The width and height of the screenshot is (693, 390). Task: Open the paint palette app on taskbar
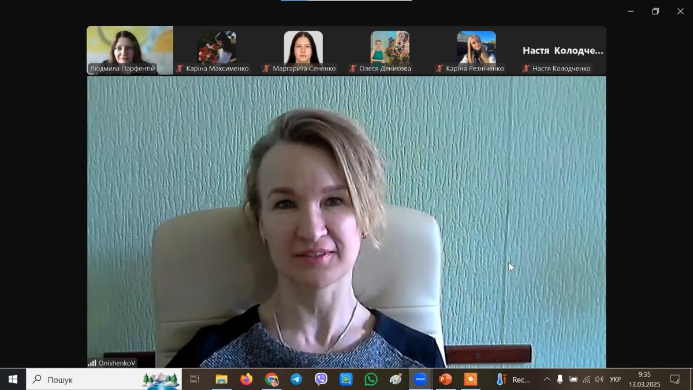396,380
